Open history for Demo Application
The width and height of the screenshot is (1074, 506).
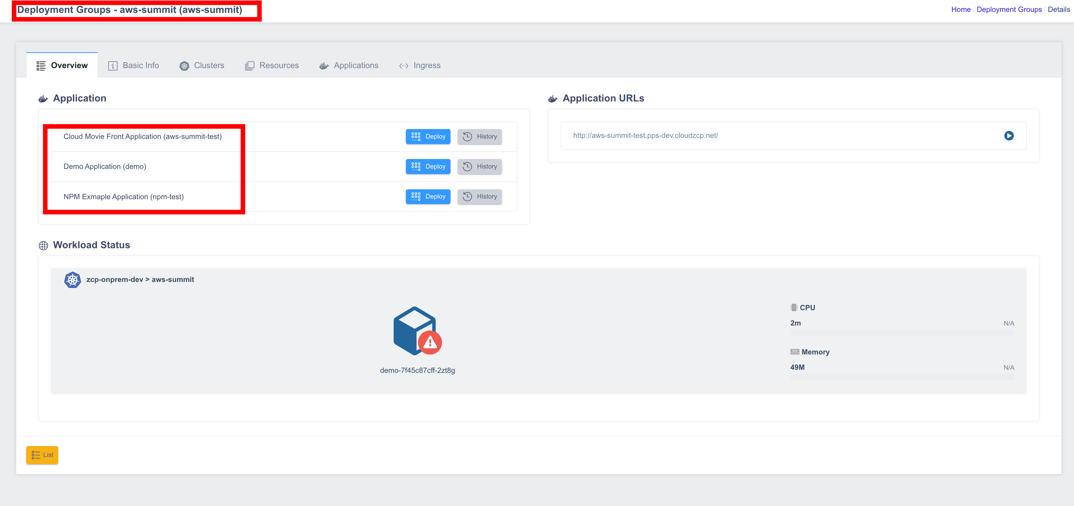click(480, 167)
